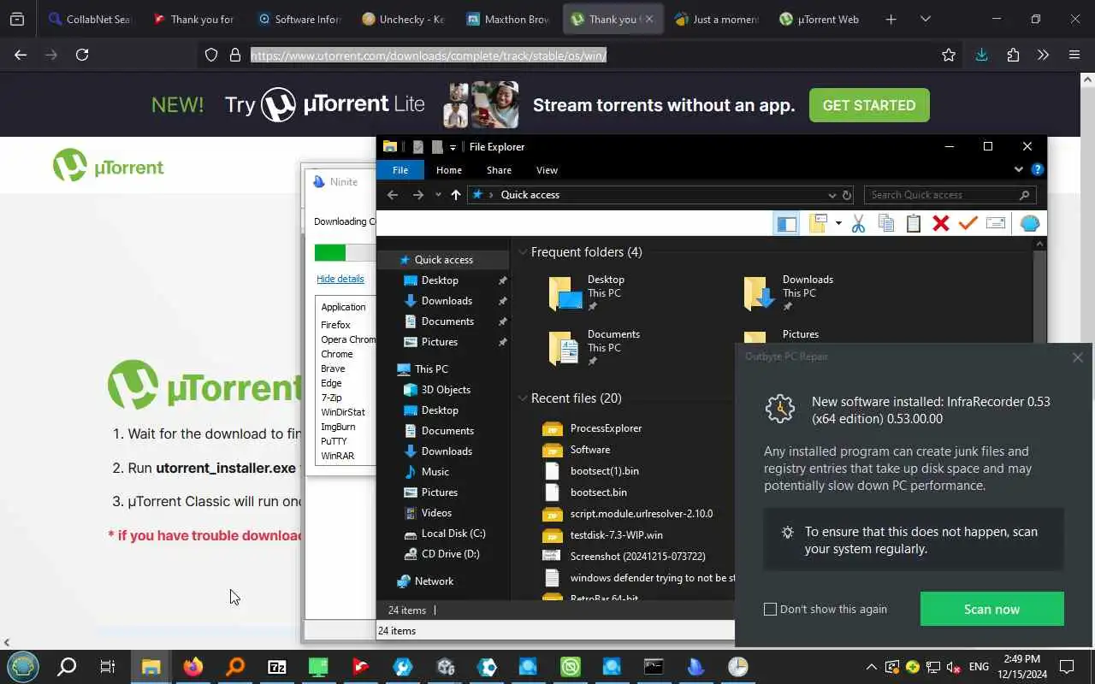
Task: Click the Up arrow in File Explorer navigation
Action: pyautogui.click(x=456, y=195)
